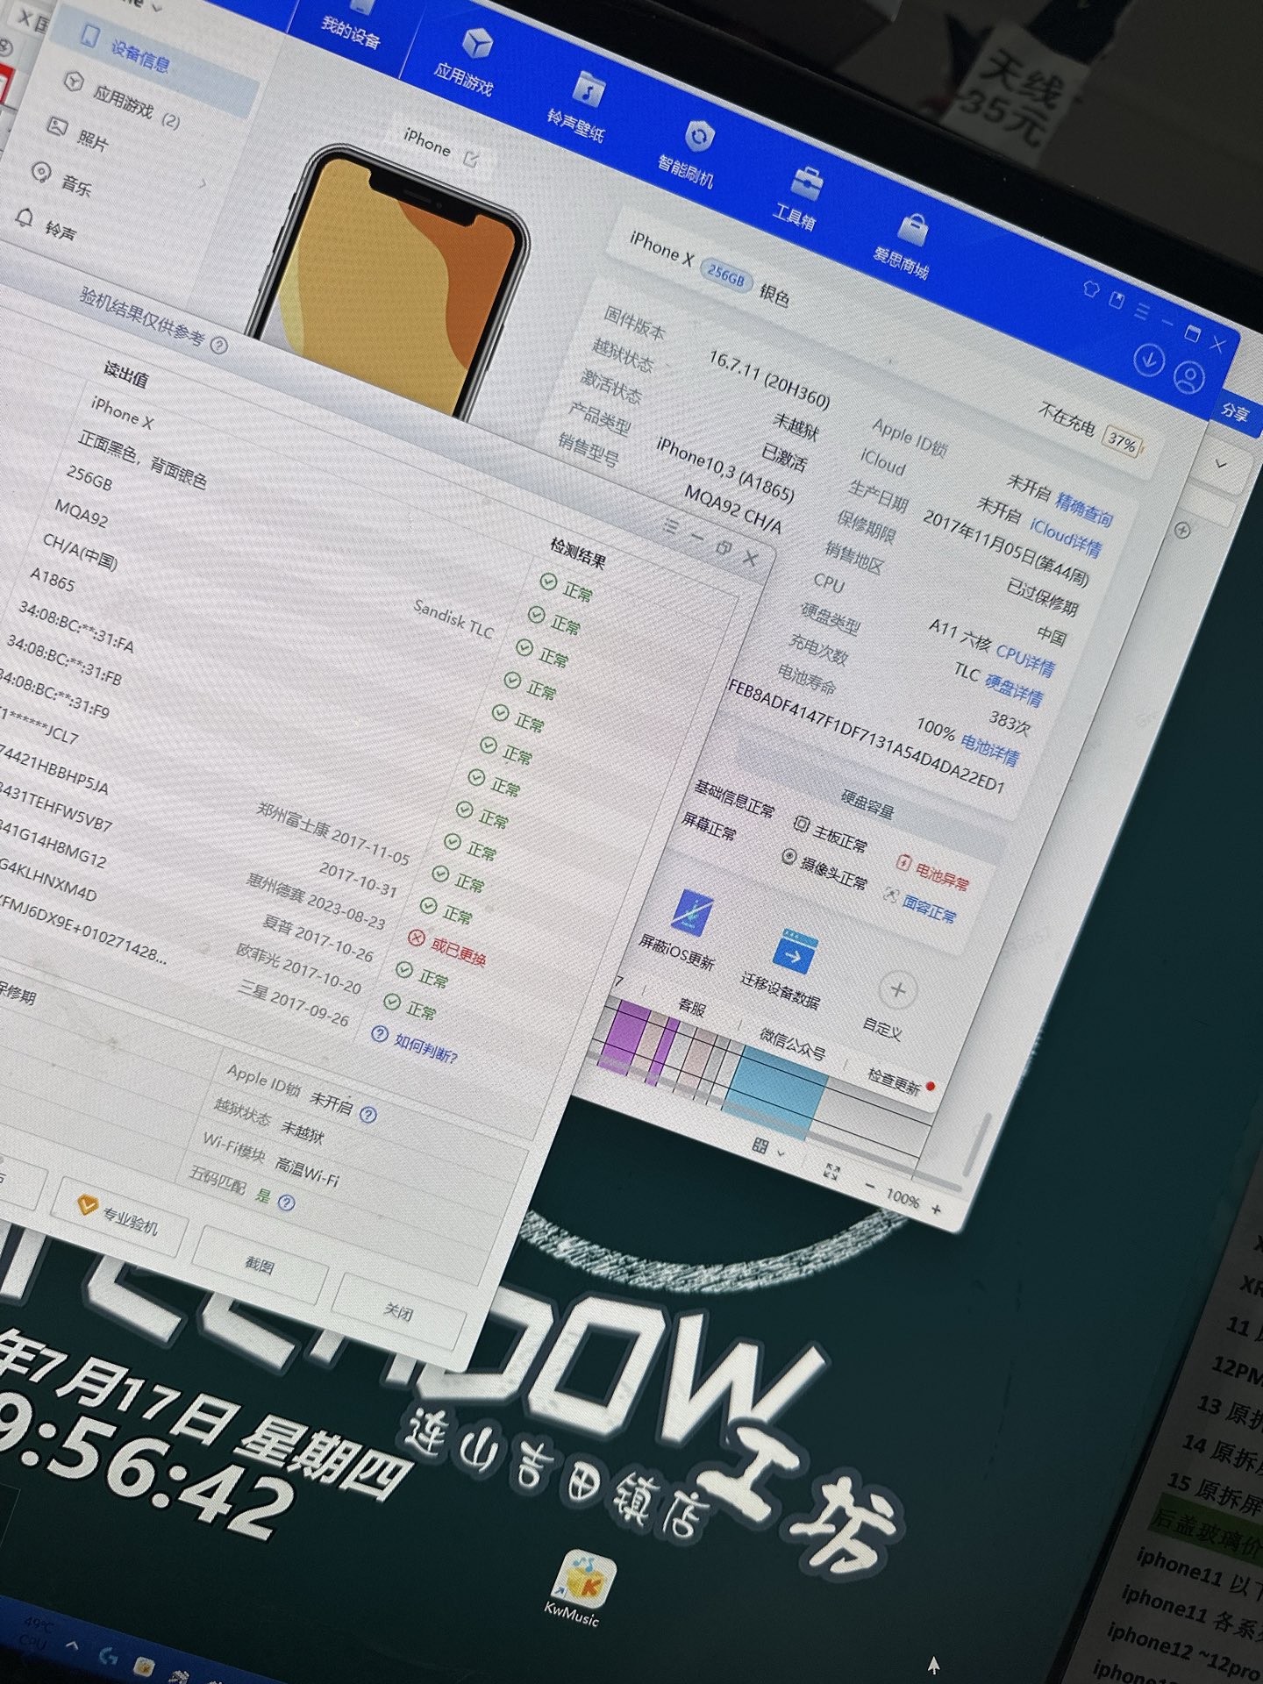
Task: Select 应用游戏 (2) in the left sidebar
Action: coord(123,99)
